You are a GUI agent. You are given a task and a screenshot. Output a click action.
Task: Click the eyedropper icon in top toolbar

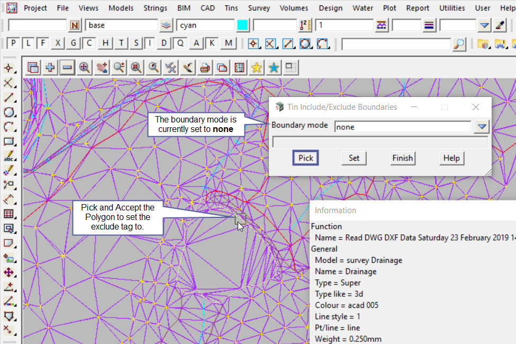(x=500, y=25)
